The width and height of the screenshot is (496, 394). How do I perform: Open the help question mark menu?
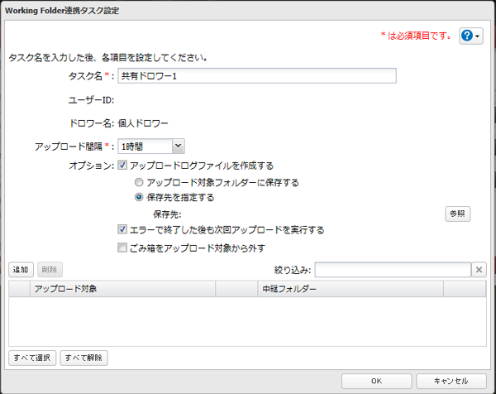(471, 36)
